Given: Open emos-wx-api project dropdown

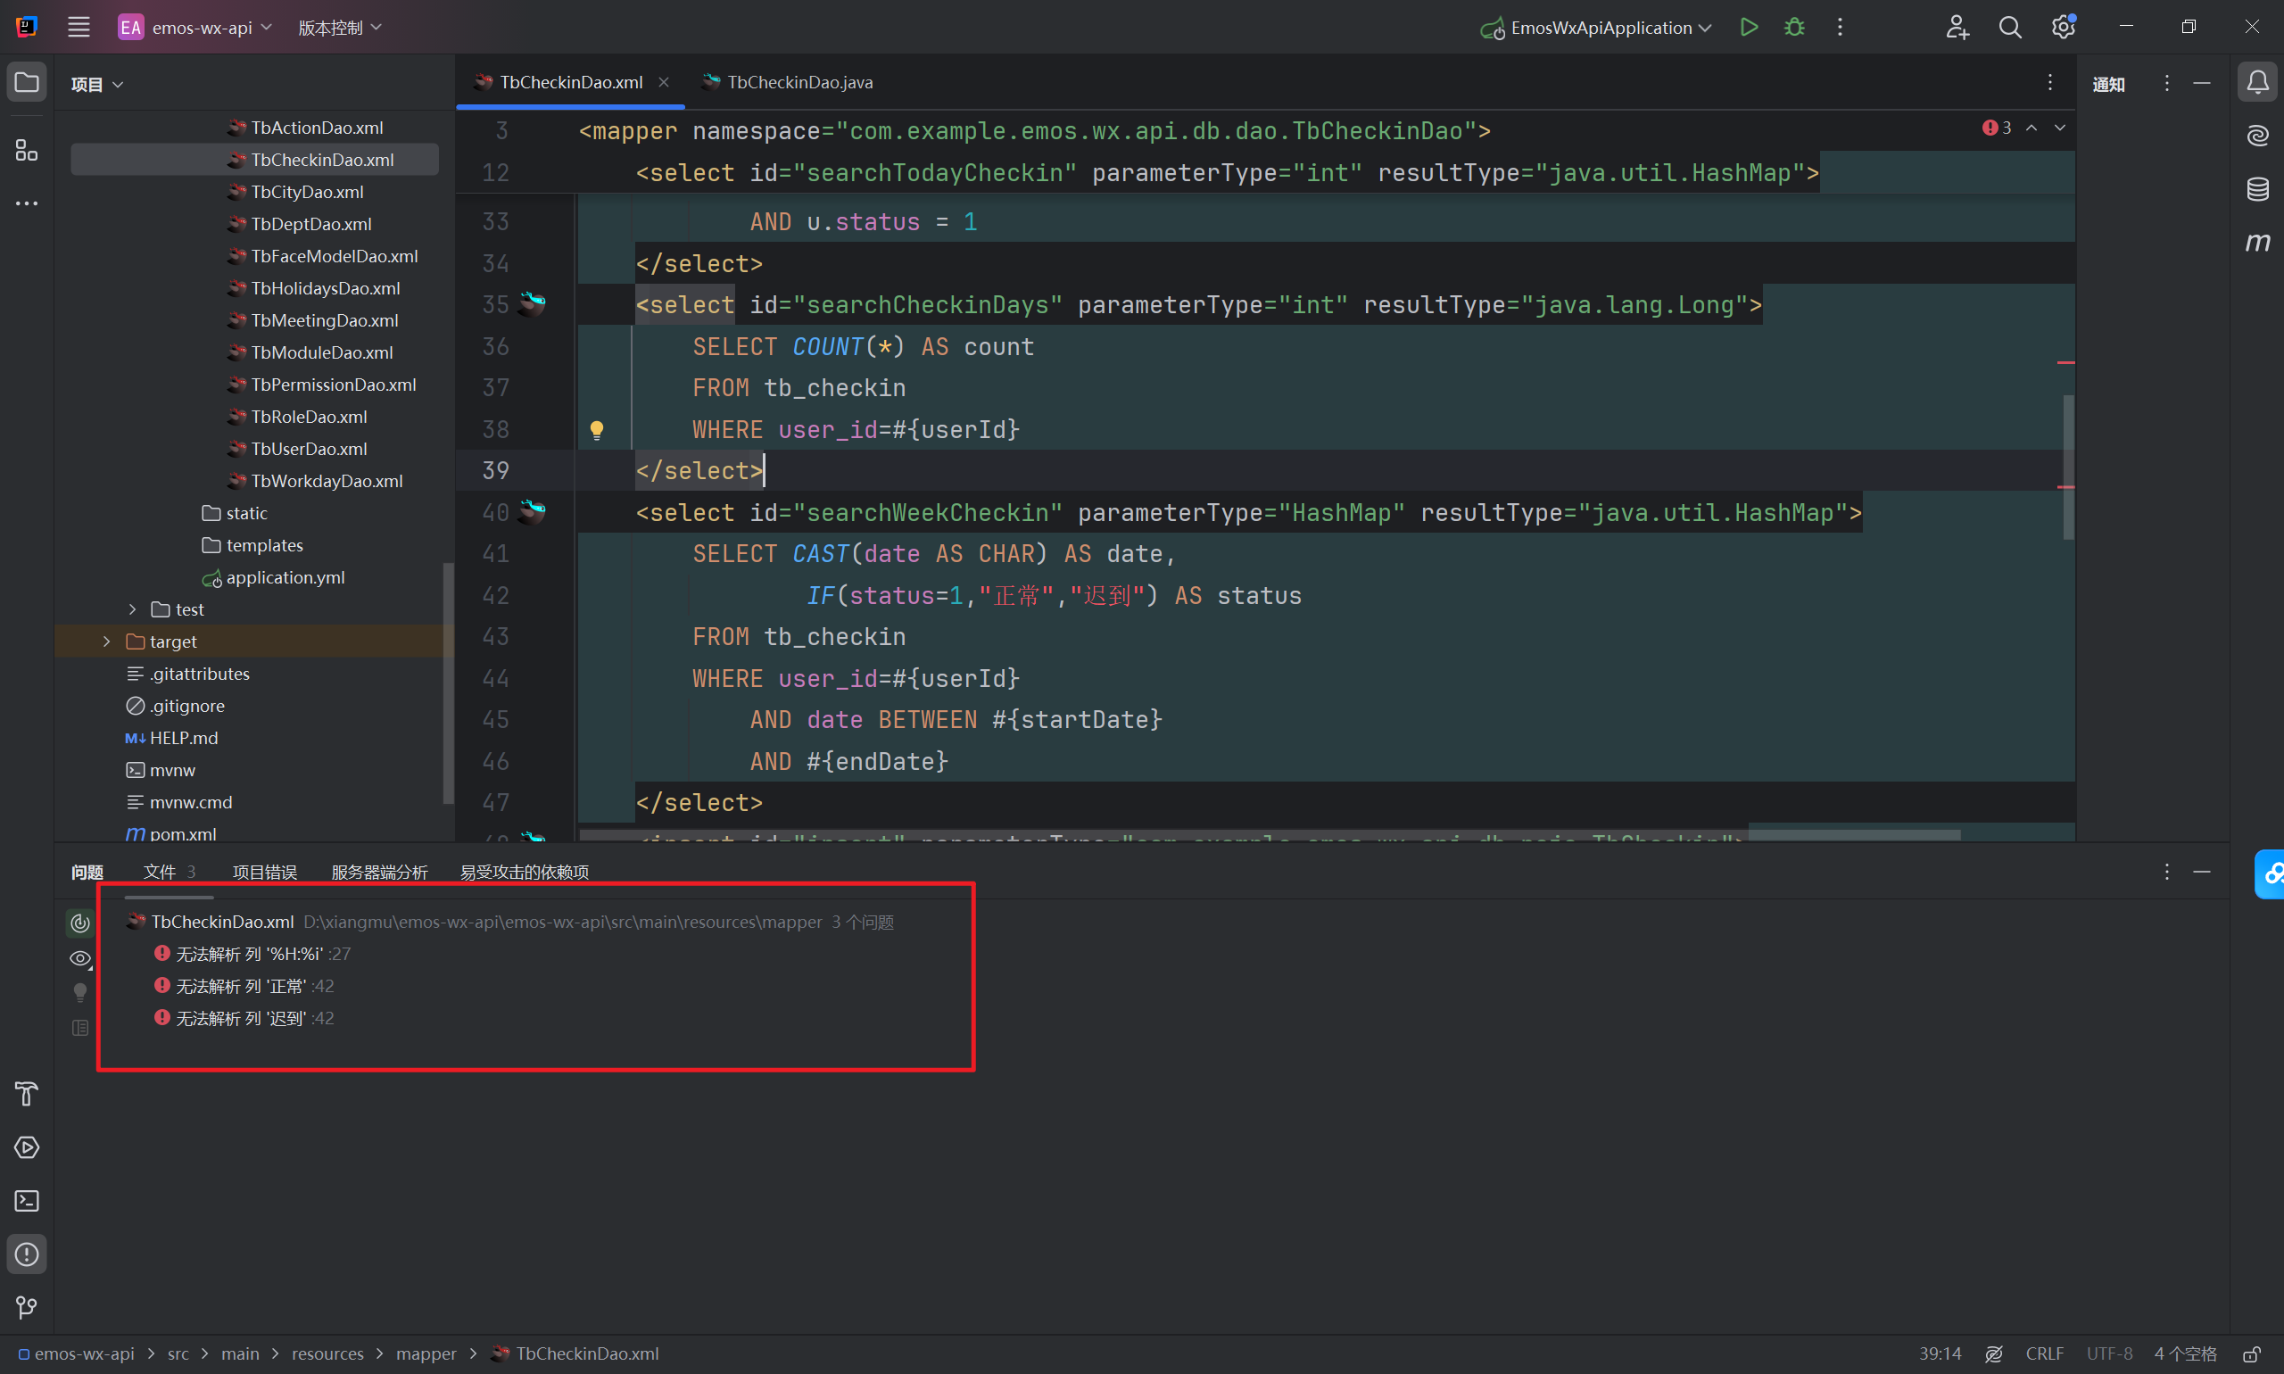Looking at the screenshot, I should point(195,27).
